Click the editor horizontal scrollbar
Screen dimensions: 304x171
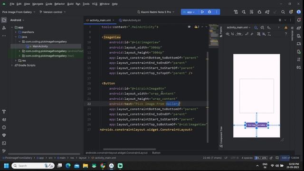click(129, 149)
